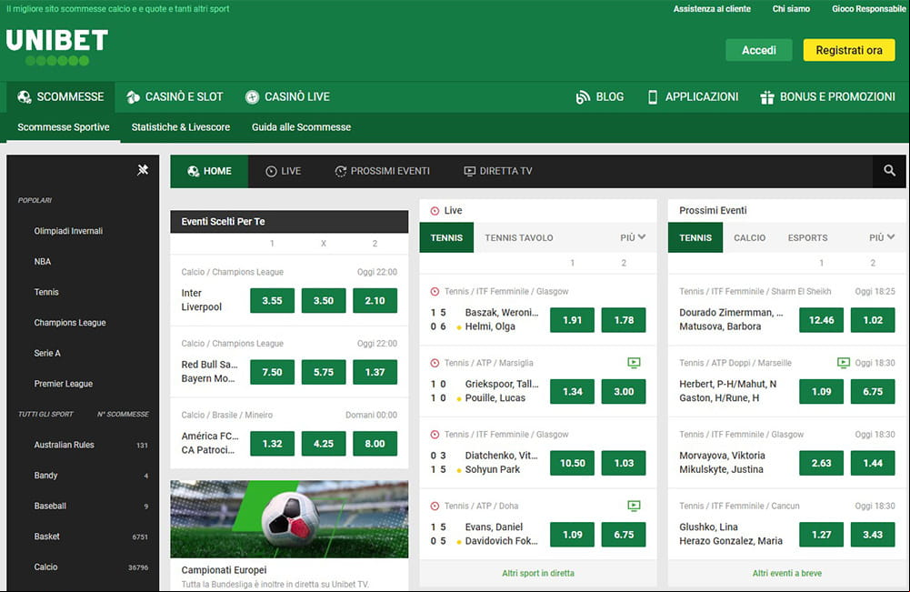The width and height of the screenshot is (910, 592).
Task: Open Altri eventi a breve link
Action: click(x=787, y=573)
